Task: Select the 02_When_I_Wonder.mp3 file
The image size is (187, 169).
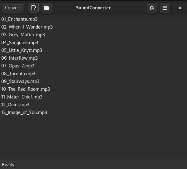Action: [x=27, y=27]
